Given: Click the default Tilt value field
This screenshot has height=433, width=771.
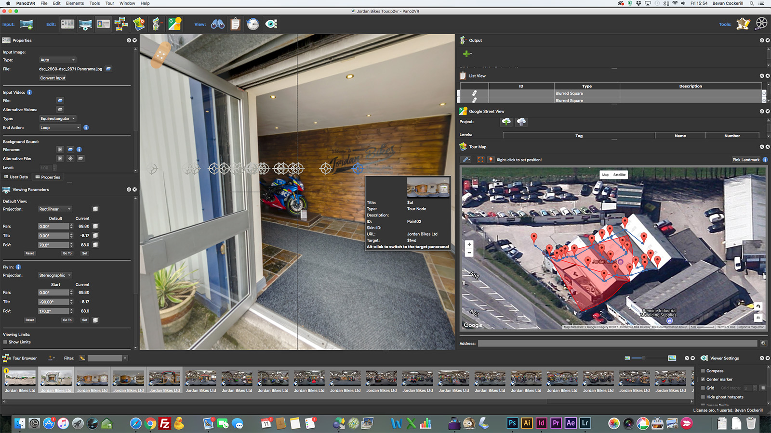Looking at the screenshot, I should (53, 236).
